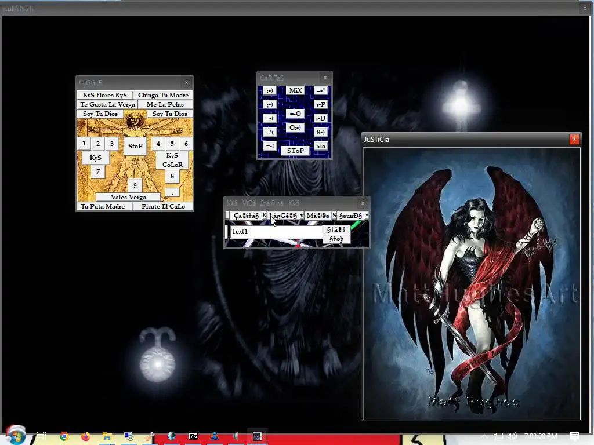This screenshot has width=594, height=445.
Task: Click the KyS CoLoR button
Action: [172, 160]
